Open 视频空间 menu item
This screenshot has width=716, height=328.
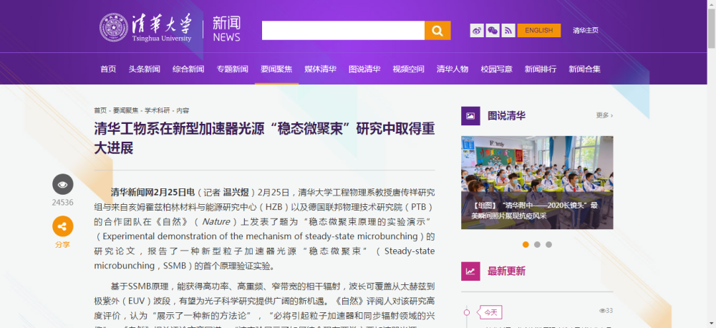coord(408,69)
